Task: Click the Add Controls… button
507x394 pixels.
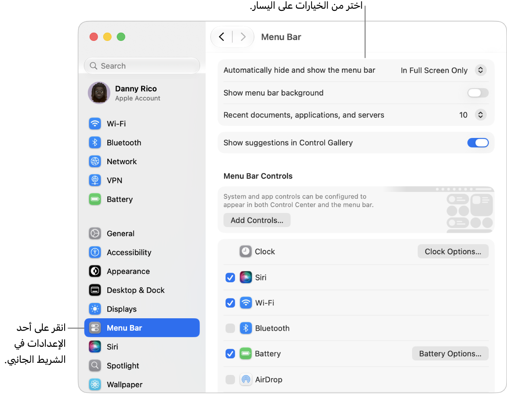Action: click(257, 220)
